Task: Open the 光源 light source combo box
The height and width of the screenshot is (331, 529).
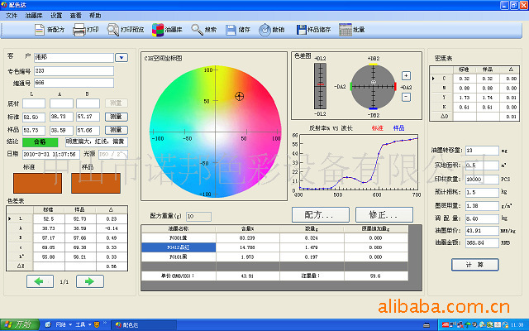Action: tap(113, 155)
